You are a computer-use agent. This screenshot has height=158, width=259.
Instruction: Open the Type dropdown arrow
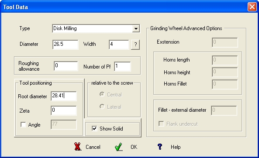click(136, 28)
